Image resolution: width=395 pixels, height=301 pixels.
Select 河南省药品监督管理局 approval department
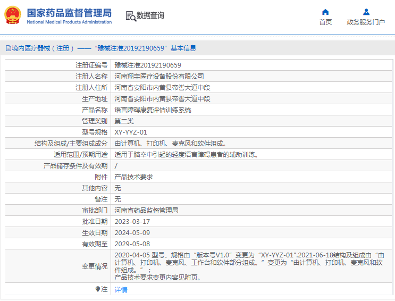click(146, 211)
